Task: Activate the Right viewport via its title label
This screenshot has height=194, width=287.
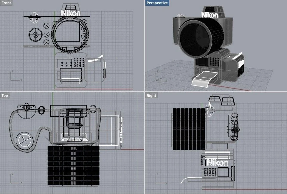Action: (x=151, y=95)
